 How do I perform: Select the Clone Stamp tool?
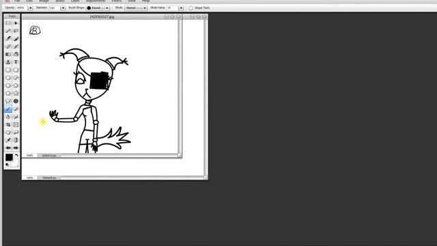[x=8, y=62]
